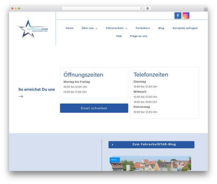Select Ferienkurs in navigation
Viewport: 217px width, 184px height.
[x=143, y=28]
